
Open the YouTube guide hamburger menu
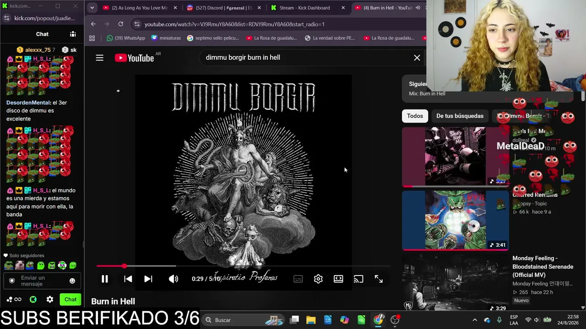coord(99,58)
